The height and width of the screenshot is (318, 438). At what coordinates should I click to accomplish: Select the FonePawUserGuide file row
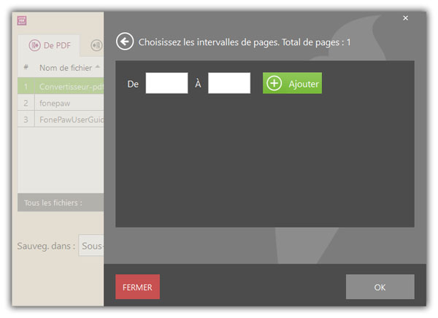[61, 120]
